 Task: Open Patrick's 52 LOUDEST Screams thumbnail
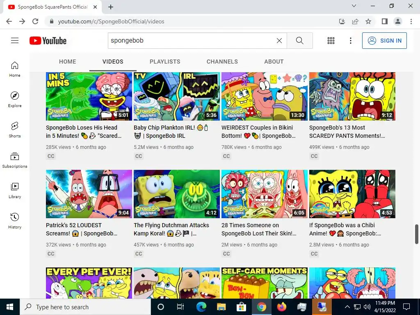click(89, 194)
